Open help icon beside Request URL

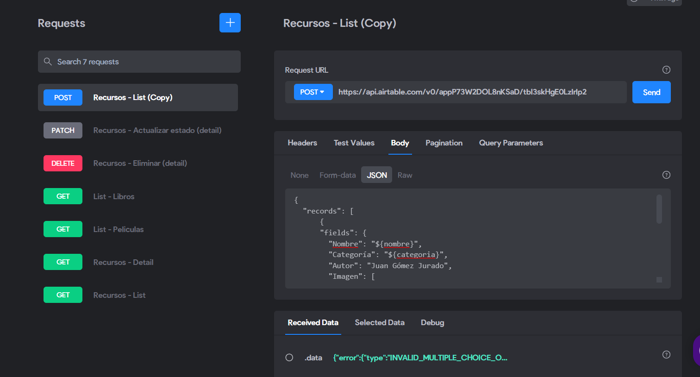pos(666,70)
